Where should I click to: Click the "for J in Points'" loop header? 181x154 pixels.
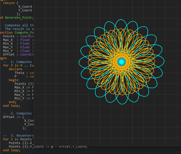tap(18, 139)
